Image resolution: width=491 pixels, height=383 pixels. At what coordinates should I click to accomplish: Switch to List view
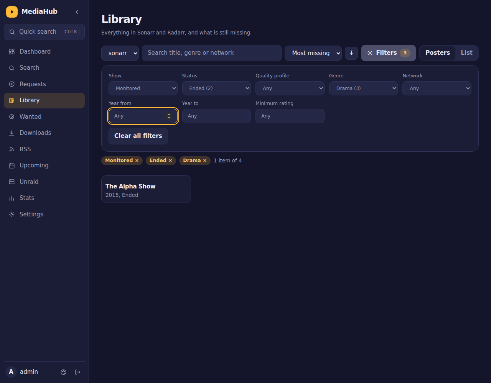click(466, 53)
